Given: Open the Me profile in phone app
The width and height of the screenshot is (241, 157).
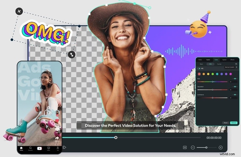Looking at the screenshot, I should [58, 149].
